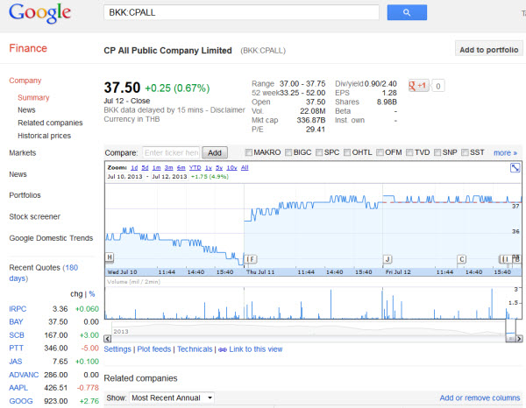The height and width of the screenshot is (408, 526).
Task: Open the Most Recent Annual dropdown
Action: point(172,398)
